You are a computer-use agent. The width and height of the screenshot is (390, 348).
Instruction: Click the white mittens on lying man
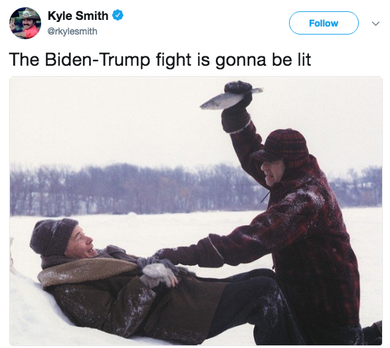click(158, 274)
